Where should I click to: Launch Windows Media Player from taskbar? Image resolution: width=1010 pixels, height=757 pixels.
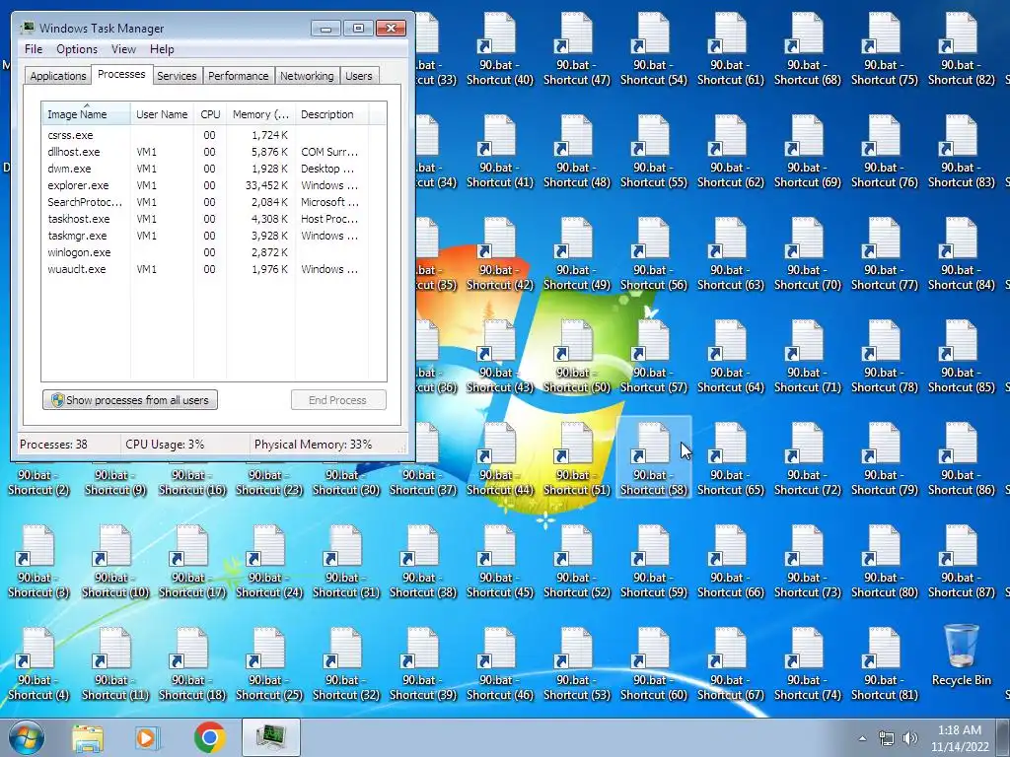[x=147, y=737]
